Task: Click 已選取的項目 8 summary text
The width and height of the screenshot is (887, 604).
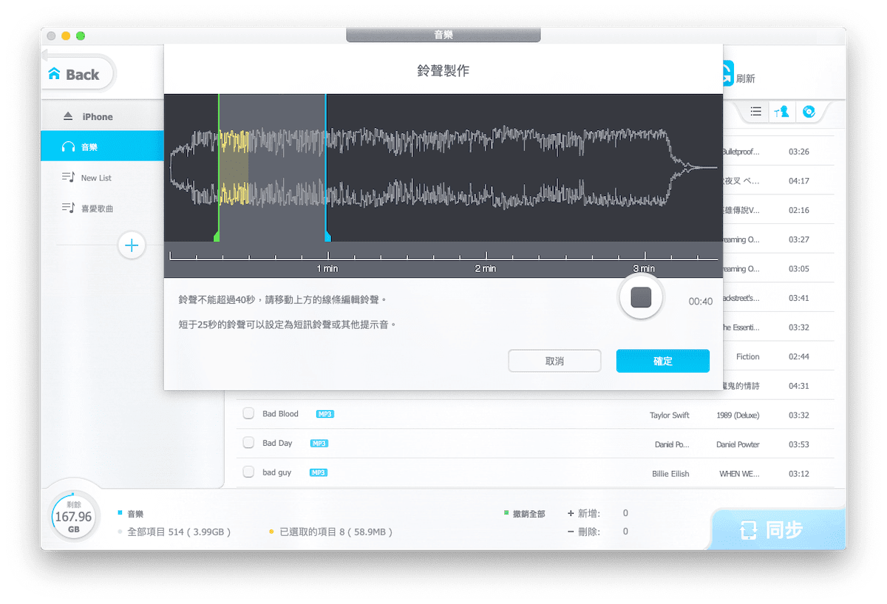Action: point(336,532)
